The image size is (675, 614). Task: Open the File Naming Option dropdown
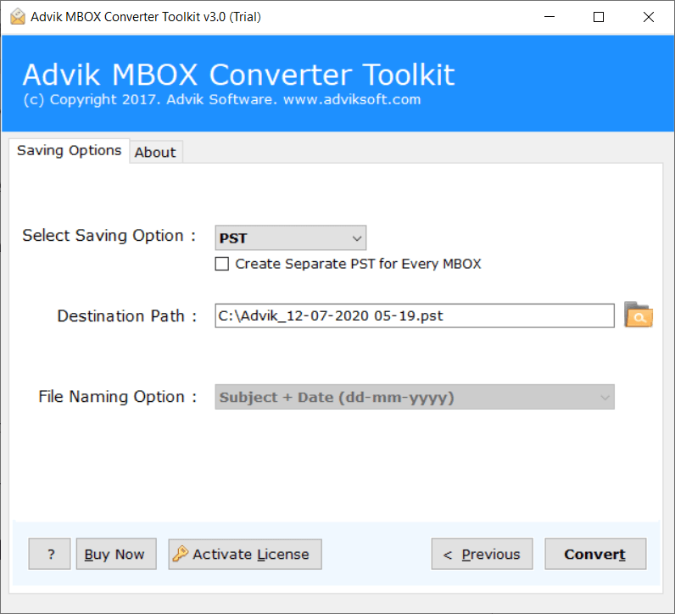point(415,397)
